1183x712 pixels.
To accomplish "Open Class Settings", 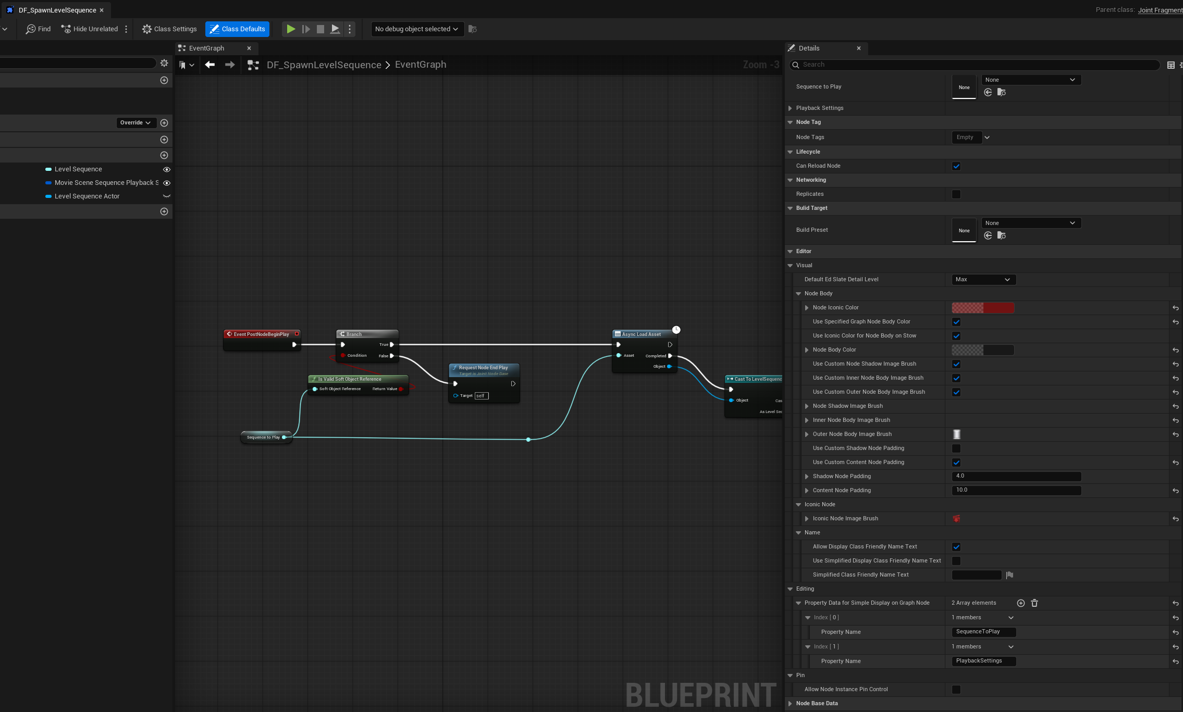I will 169,29.
